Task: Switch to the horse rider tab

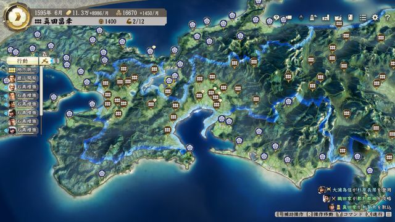Action: [x=45, y=61]
